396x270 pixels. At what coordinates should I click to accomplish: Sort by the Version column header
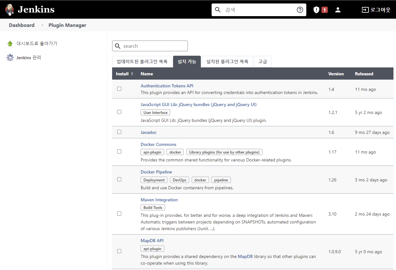click(x=336, y=74)
